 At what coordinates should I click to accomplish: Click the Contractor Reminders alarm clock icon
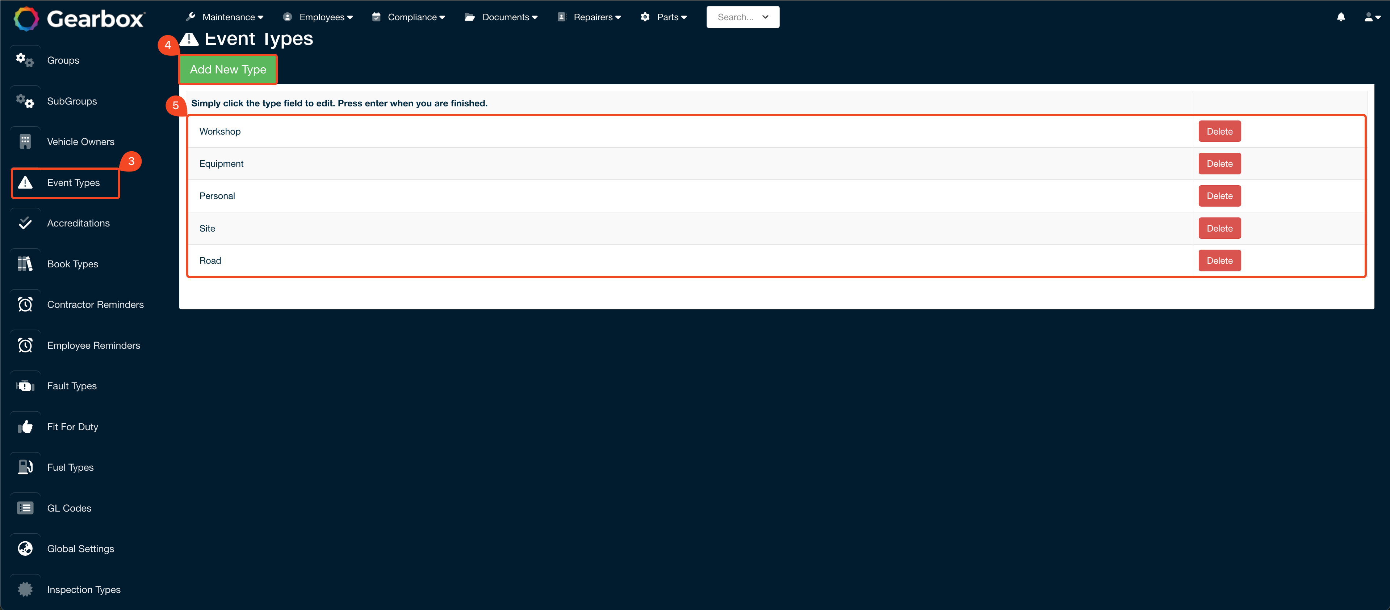click(x=25, y=305)
